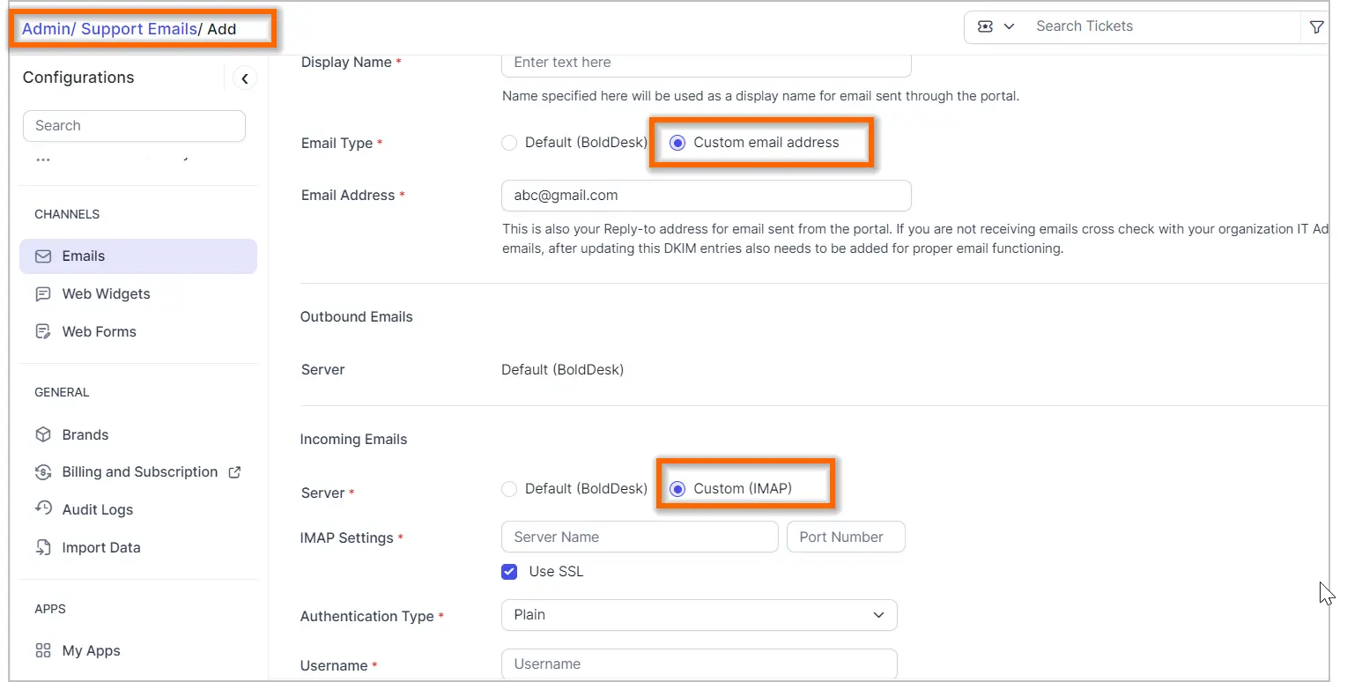Select Default (BoldDesk) incoming server

pyautogui.click(x=509, y=489)
